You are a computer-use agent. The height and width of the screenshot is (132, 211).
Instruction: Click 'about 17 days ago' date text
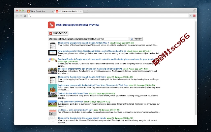point(120,118)
